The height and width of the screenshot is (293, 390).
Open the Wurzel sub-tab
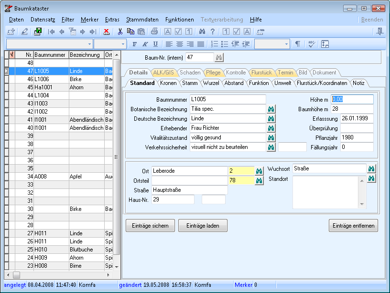pyautogui.click(x=211, y=83)
